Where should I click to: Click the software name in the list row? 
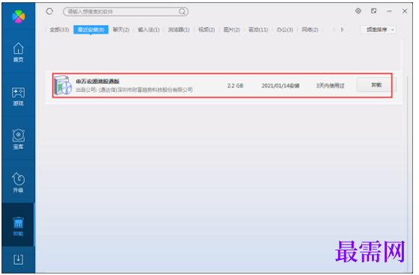click(x=97, y=81)
